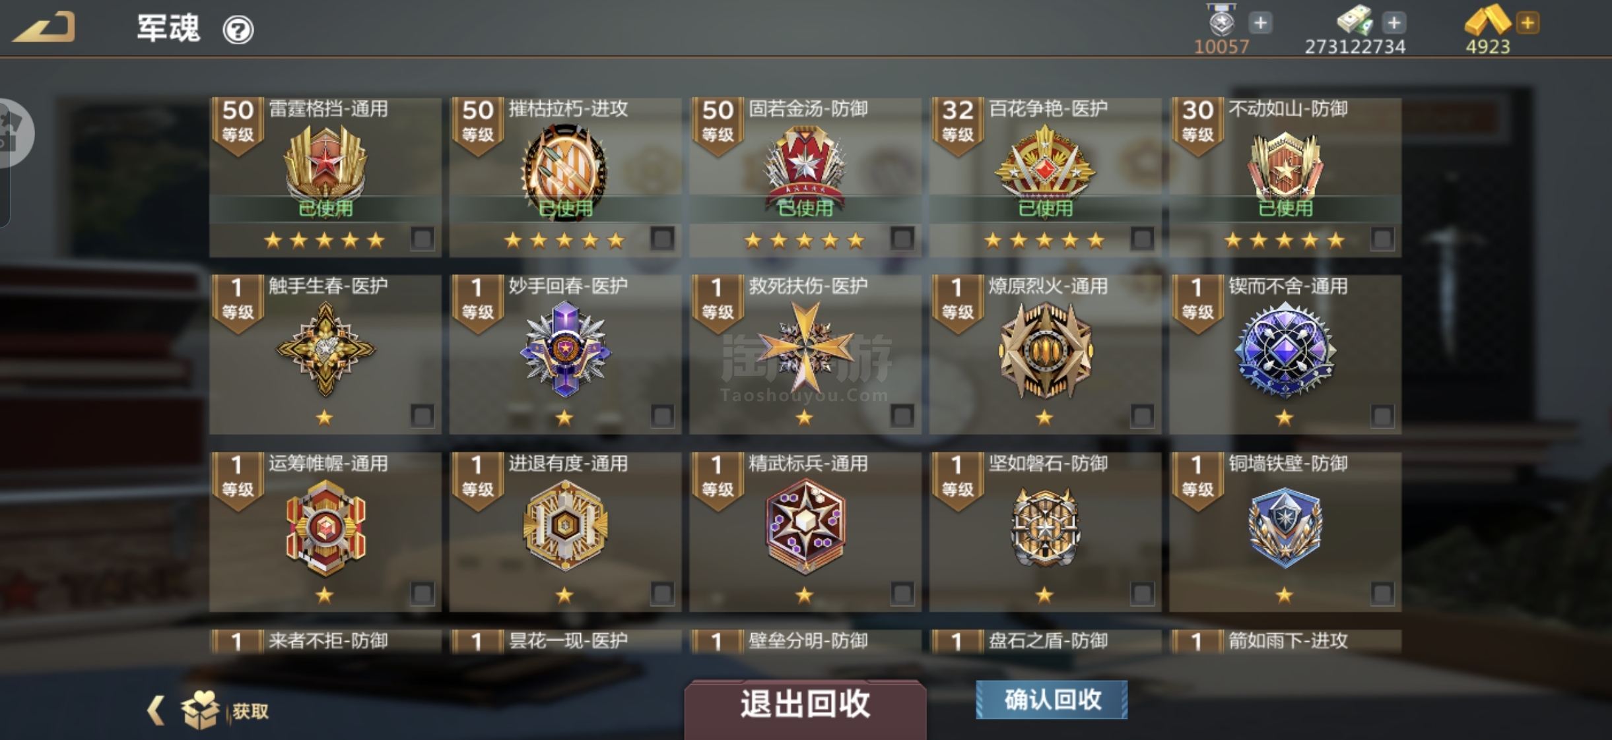Add gold bars with yellow plus icon
This screenshot has width=1612, height=740.
point(1528,23)
